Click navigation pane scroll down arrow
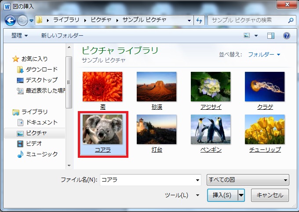Image resolution: width=299 pixels, height=212 pixels. 69,166
